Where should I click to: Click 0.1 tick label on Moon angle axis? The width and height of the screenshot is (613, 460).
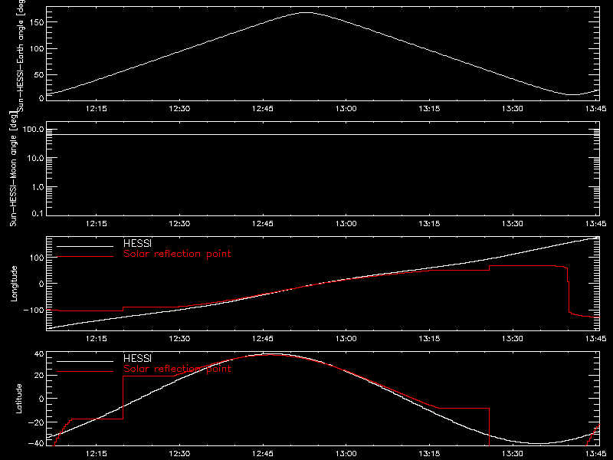click(38, 213)
